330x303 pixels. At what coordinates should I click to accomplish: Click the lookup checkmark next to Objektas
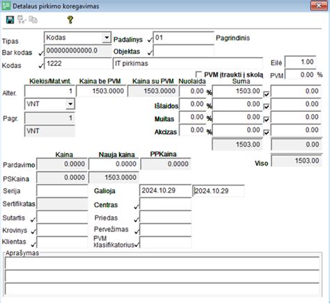tap(150, 53)
